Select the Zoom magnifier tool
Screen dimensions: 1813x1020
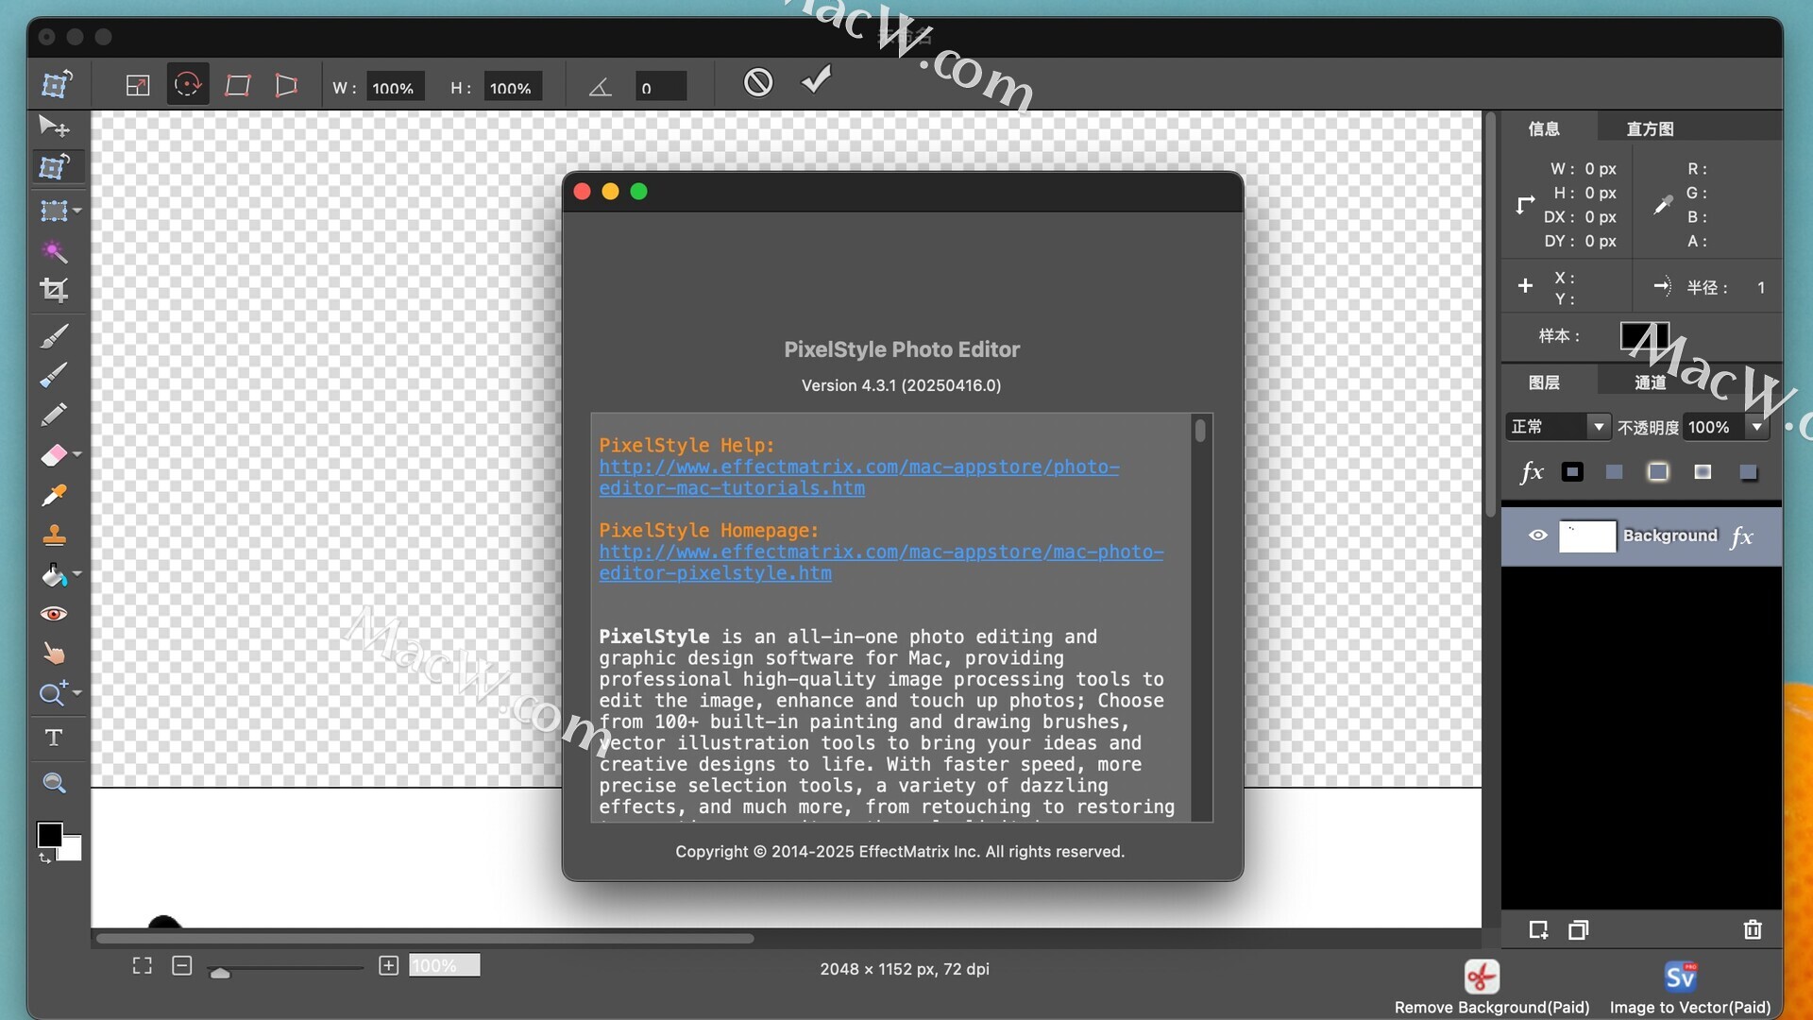54,783
